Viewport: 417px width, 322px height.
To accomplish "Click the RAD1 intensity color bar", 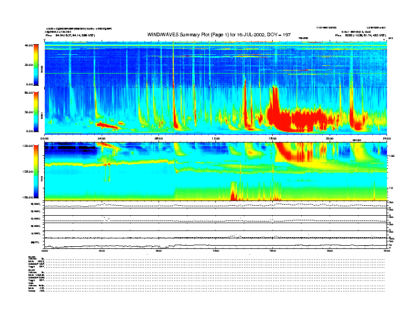I will [x=36, y=112].
